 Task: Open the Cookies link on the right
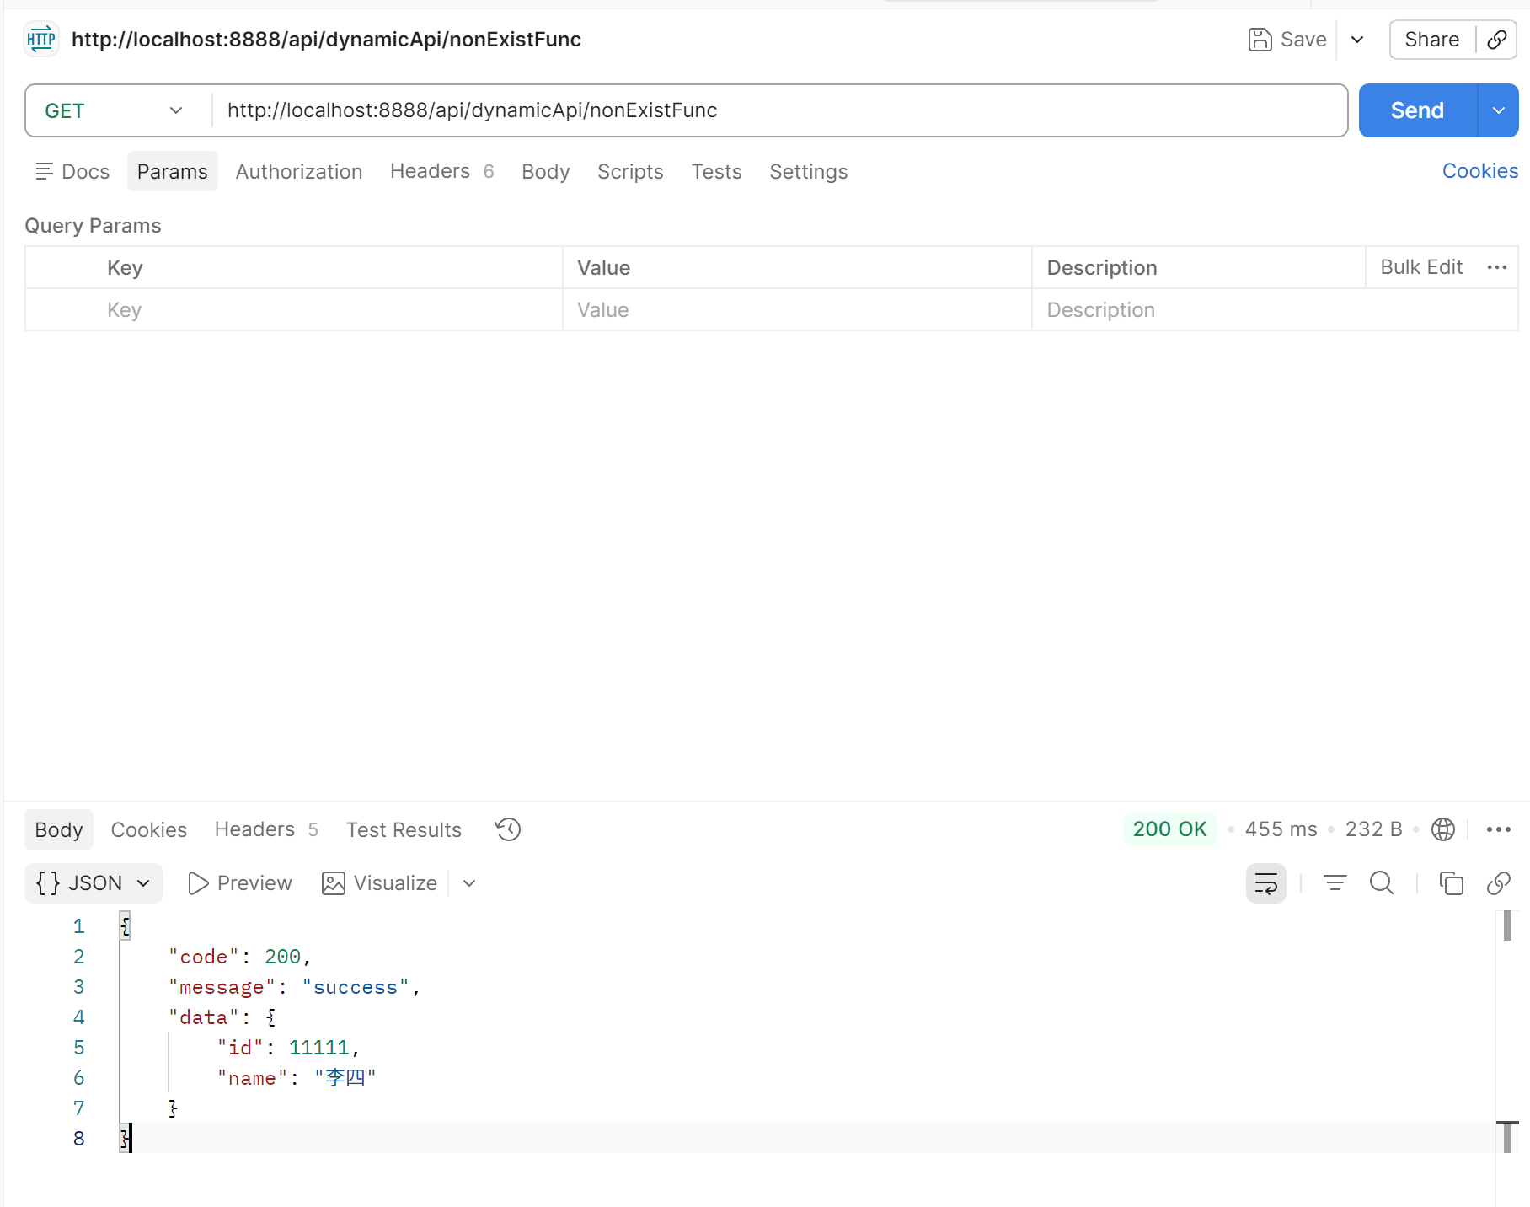coord(1479,171)
